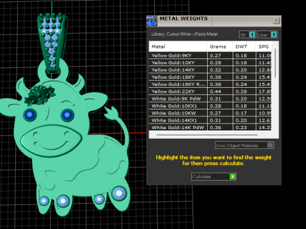Image resolution: width=306 pixels, height=229 pixels.
Task: Click the 0.44 grams value for 22KY
Action: [215, 92]
